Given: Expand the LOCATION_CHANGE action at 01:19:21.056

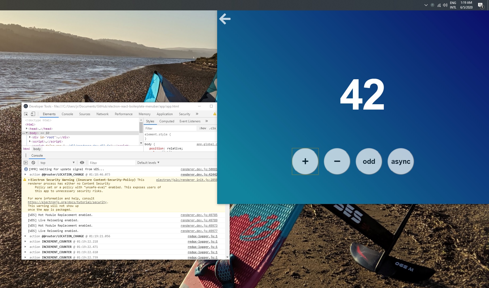Looking at the screenshot, I should pos(25,236).
